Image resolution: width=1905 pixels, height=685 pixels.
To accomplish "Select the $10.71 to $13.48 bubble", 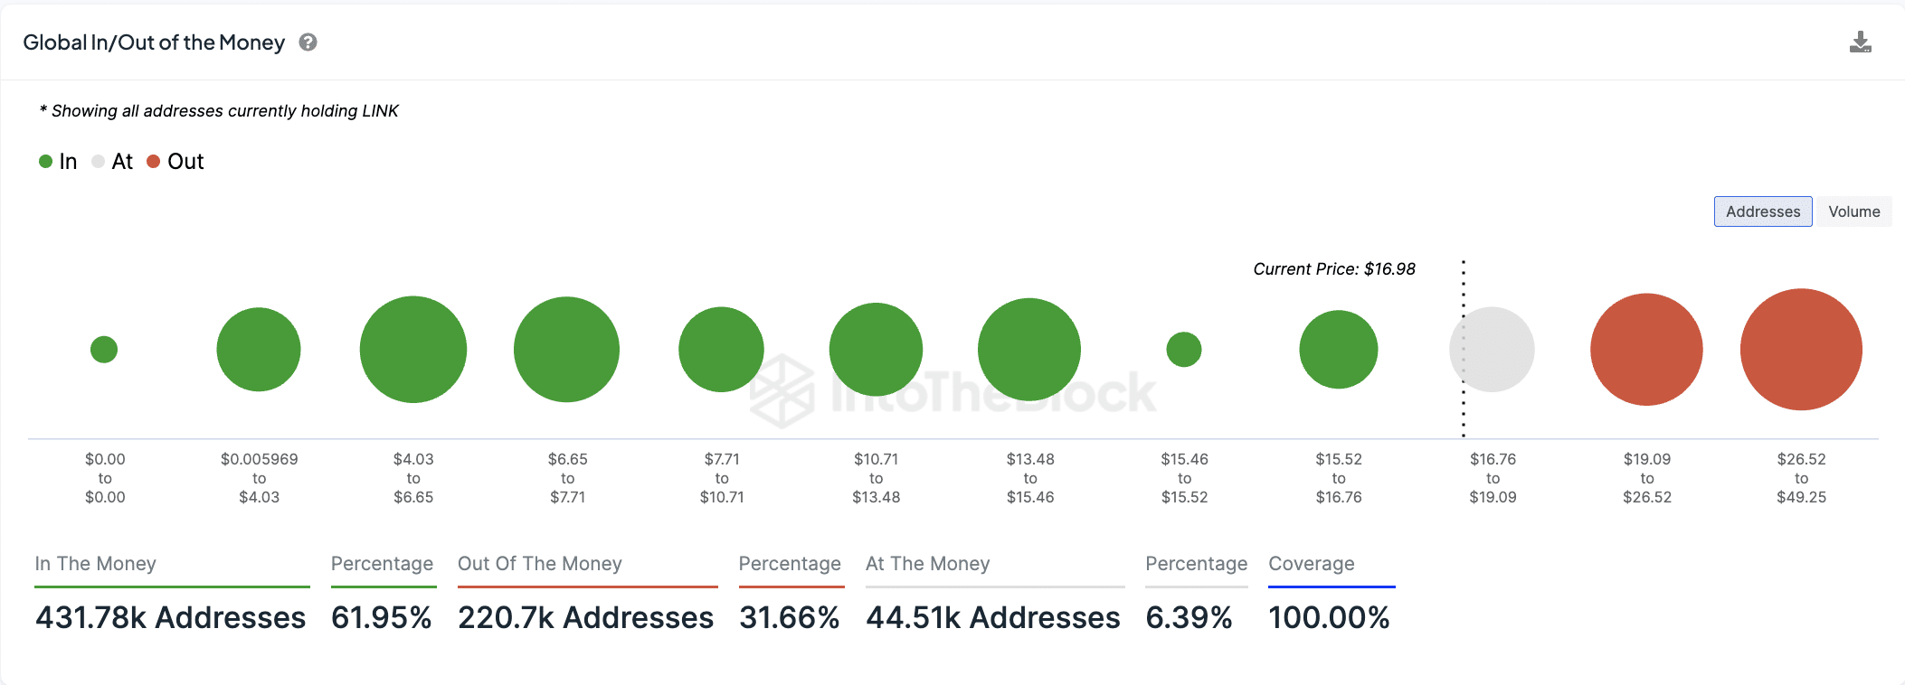I will point(876,349).
